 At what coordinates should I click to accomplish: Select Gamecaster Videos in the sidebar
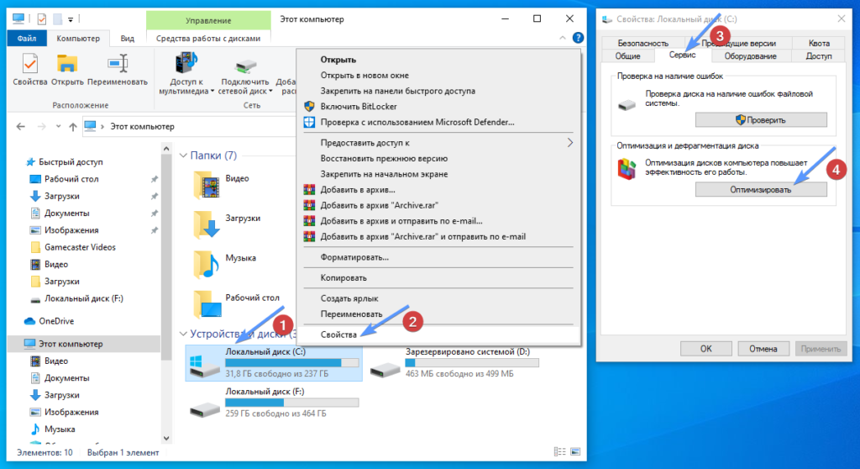80,247
